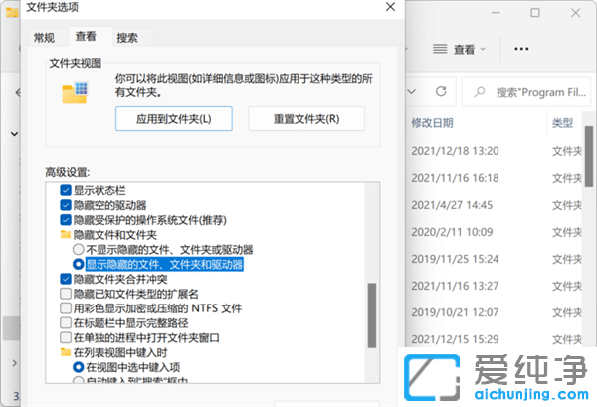Enable 在单独的进程中打开文件夹窗口 checkbox

point(66,337)
